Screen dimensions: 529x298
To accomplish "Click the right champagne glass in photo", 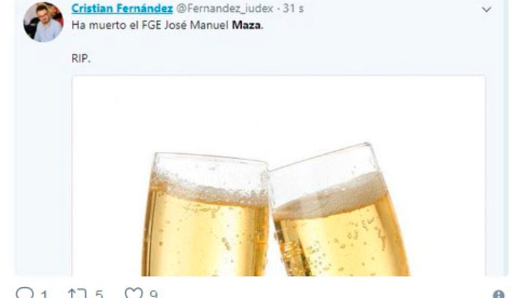I will pos(339,211).
